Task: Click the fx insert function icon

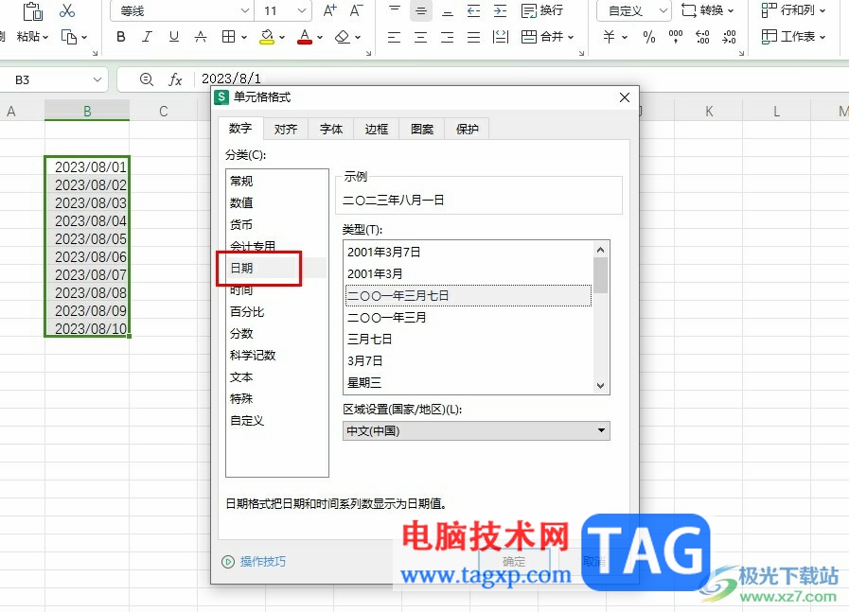Action: [x=175, y=79]
